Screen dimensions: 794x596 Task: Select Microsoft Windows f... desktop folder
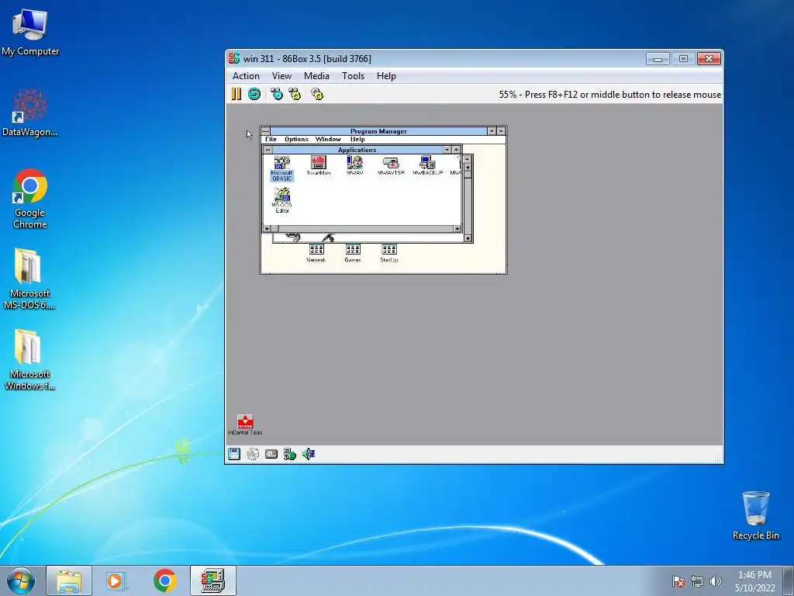pos(29,360)
